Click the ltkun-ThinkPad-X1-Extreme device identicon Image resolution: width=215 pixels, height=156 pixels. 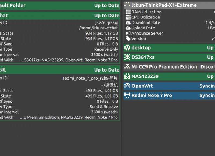[127, 5]
